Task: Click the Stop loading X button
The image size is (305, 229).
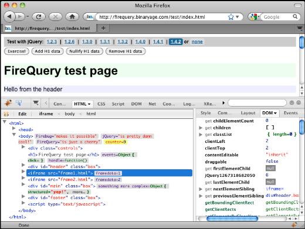Action: pyautogui.click(x=56, y=17)
